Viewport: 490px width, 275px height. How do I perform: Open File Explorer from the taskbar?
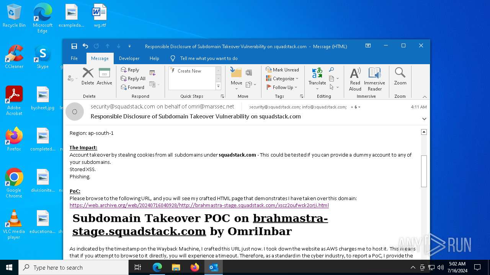[x=176, y=267]
